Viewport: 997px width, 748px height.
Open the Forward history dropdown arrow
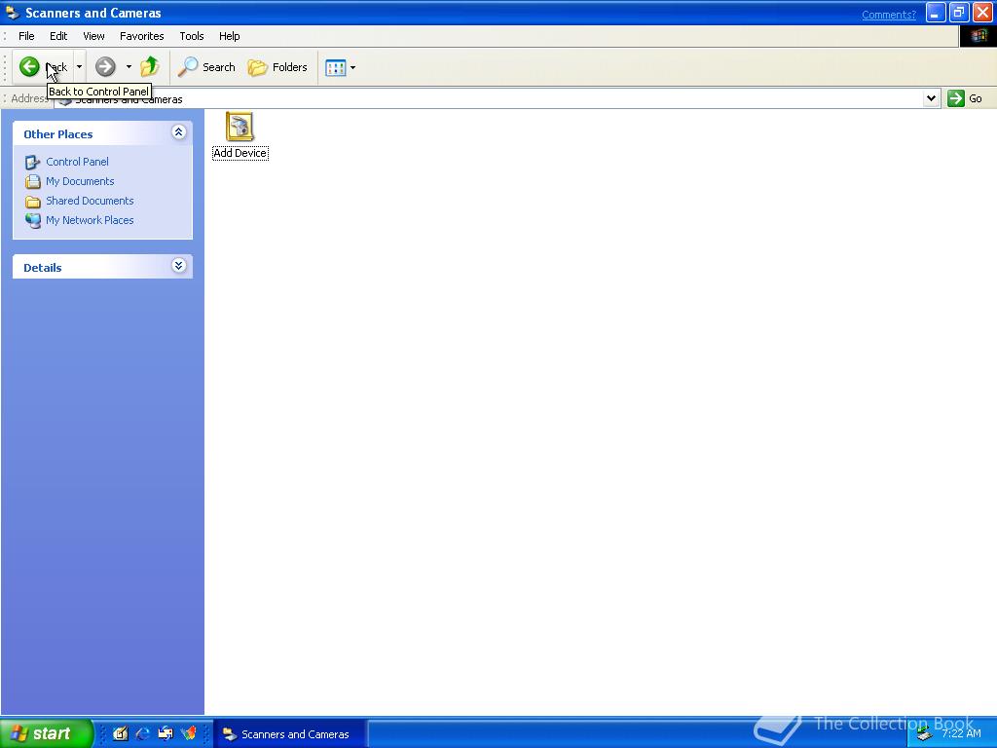129,67
